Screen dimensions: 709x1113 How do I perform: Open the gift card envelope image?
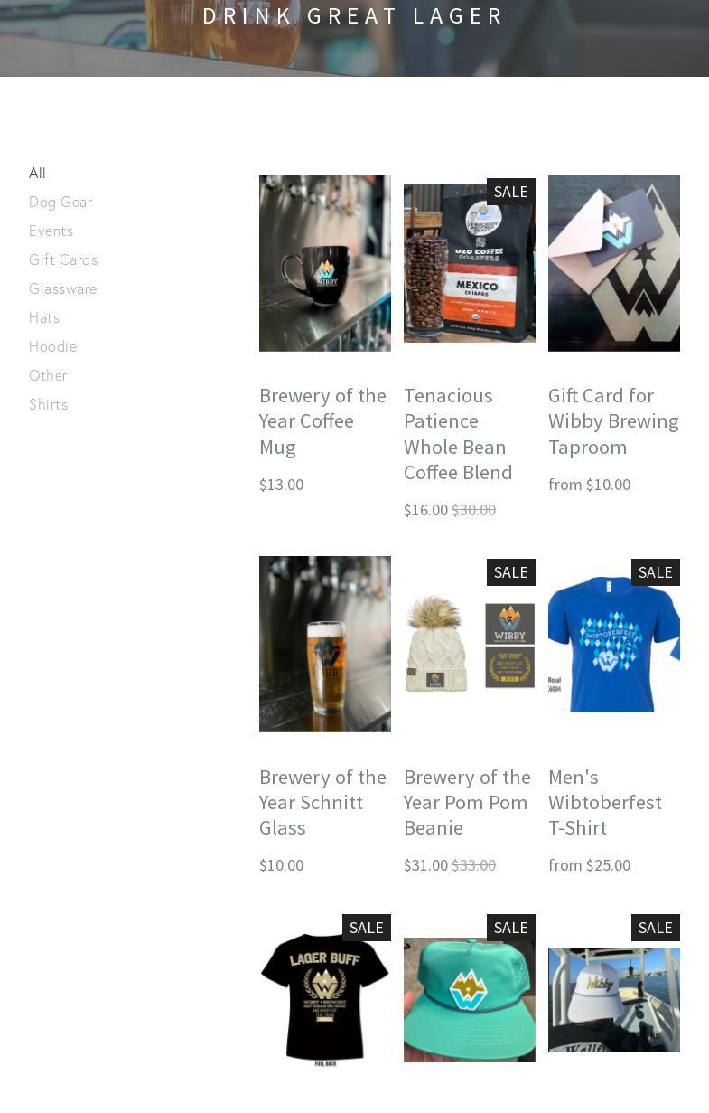tap(614, 263)
